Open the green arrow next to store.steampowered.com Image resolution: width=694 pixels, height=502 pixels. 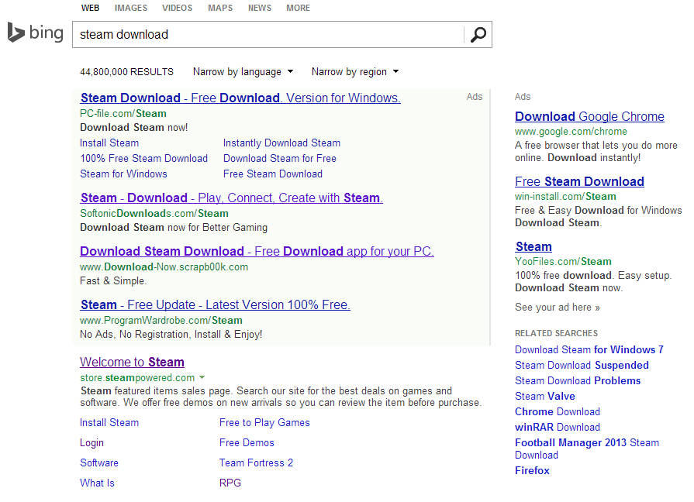202,377
